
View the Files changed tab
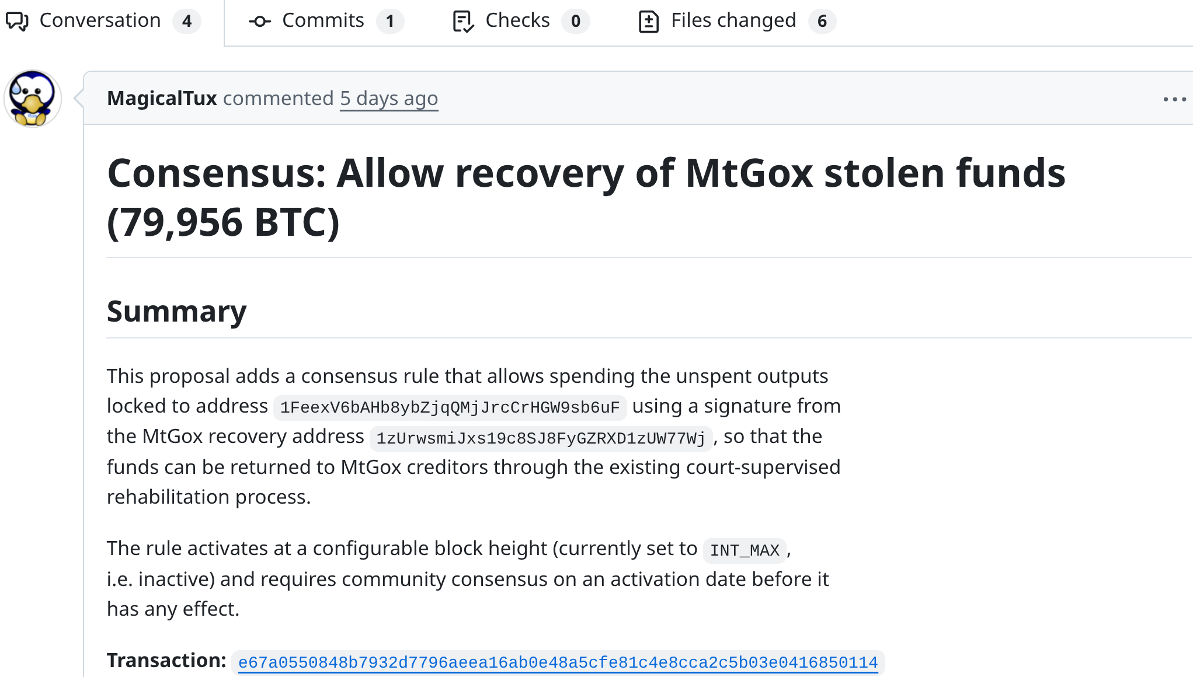(x=733, y=21)
